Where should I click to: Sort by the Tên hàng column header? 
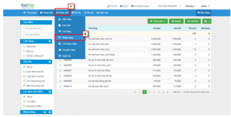93,28
